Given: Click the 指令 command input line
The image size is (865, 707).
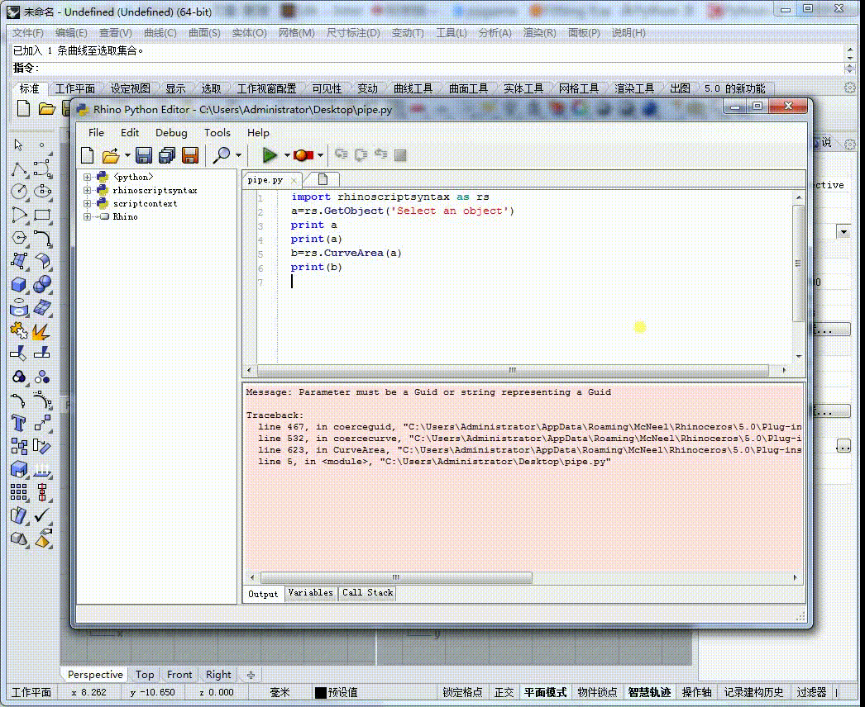Looking at the screenshot, I should coord(430,68).
